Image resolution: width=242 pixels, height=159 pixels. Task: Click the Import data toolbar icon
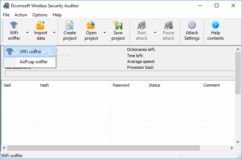[x=41, y=25]
